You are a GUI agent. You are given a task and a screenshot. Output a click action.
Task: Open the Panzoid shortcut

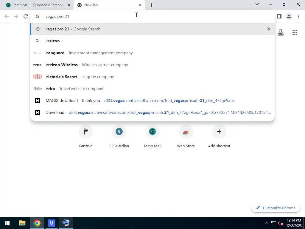point(86,136)
